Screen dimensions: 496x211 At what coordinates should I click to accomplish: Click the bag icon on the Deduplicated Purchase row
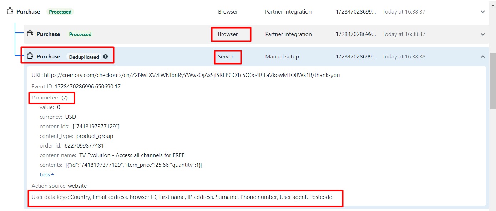(x=30, y=56)
